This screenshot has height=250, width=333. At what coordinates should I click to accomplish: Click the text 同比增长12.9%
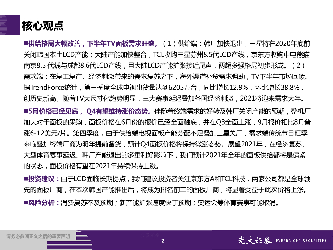[226, 87]
